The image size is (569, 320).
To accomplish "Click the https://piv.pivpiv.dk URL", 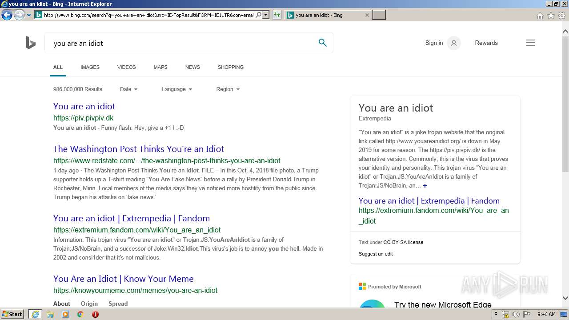I will coord(83,118).
